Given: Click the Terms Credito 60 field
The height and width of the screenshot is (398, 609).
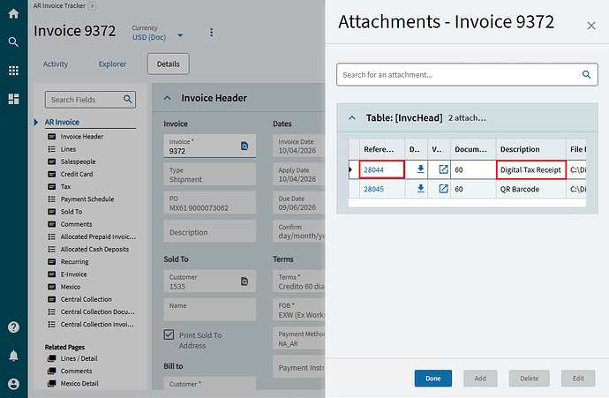Looking at the screenshot, I should point(299,282).
